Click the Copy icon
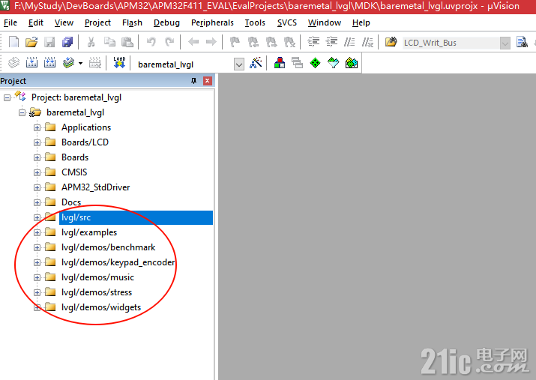 (109, 42)
